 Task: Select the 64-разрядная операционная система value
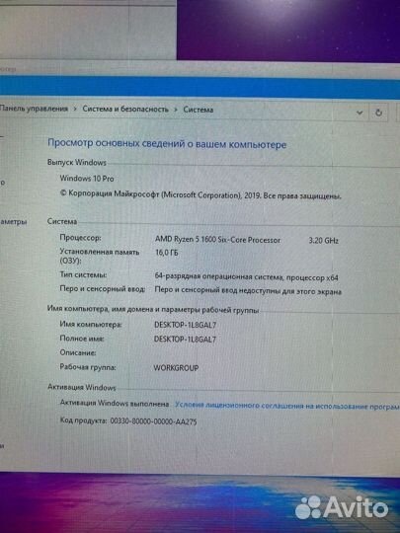(x=246, y=277)
